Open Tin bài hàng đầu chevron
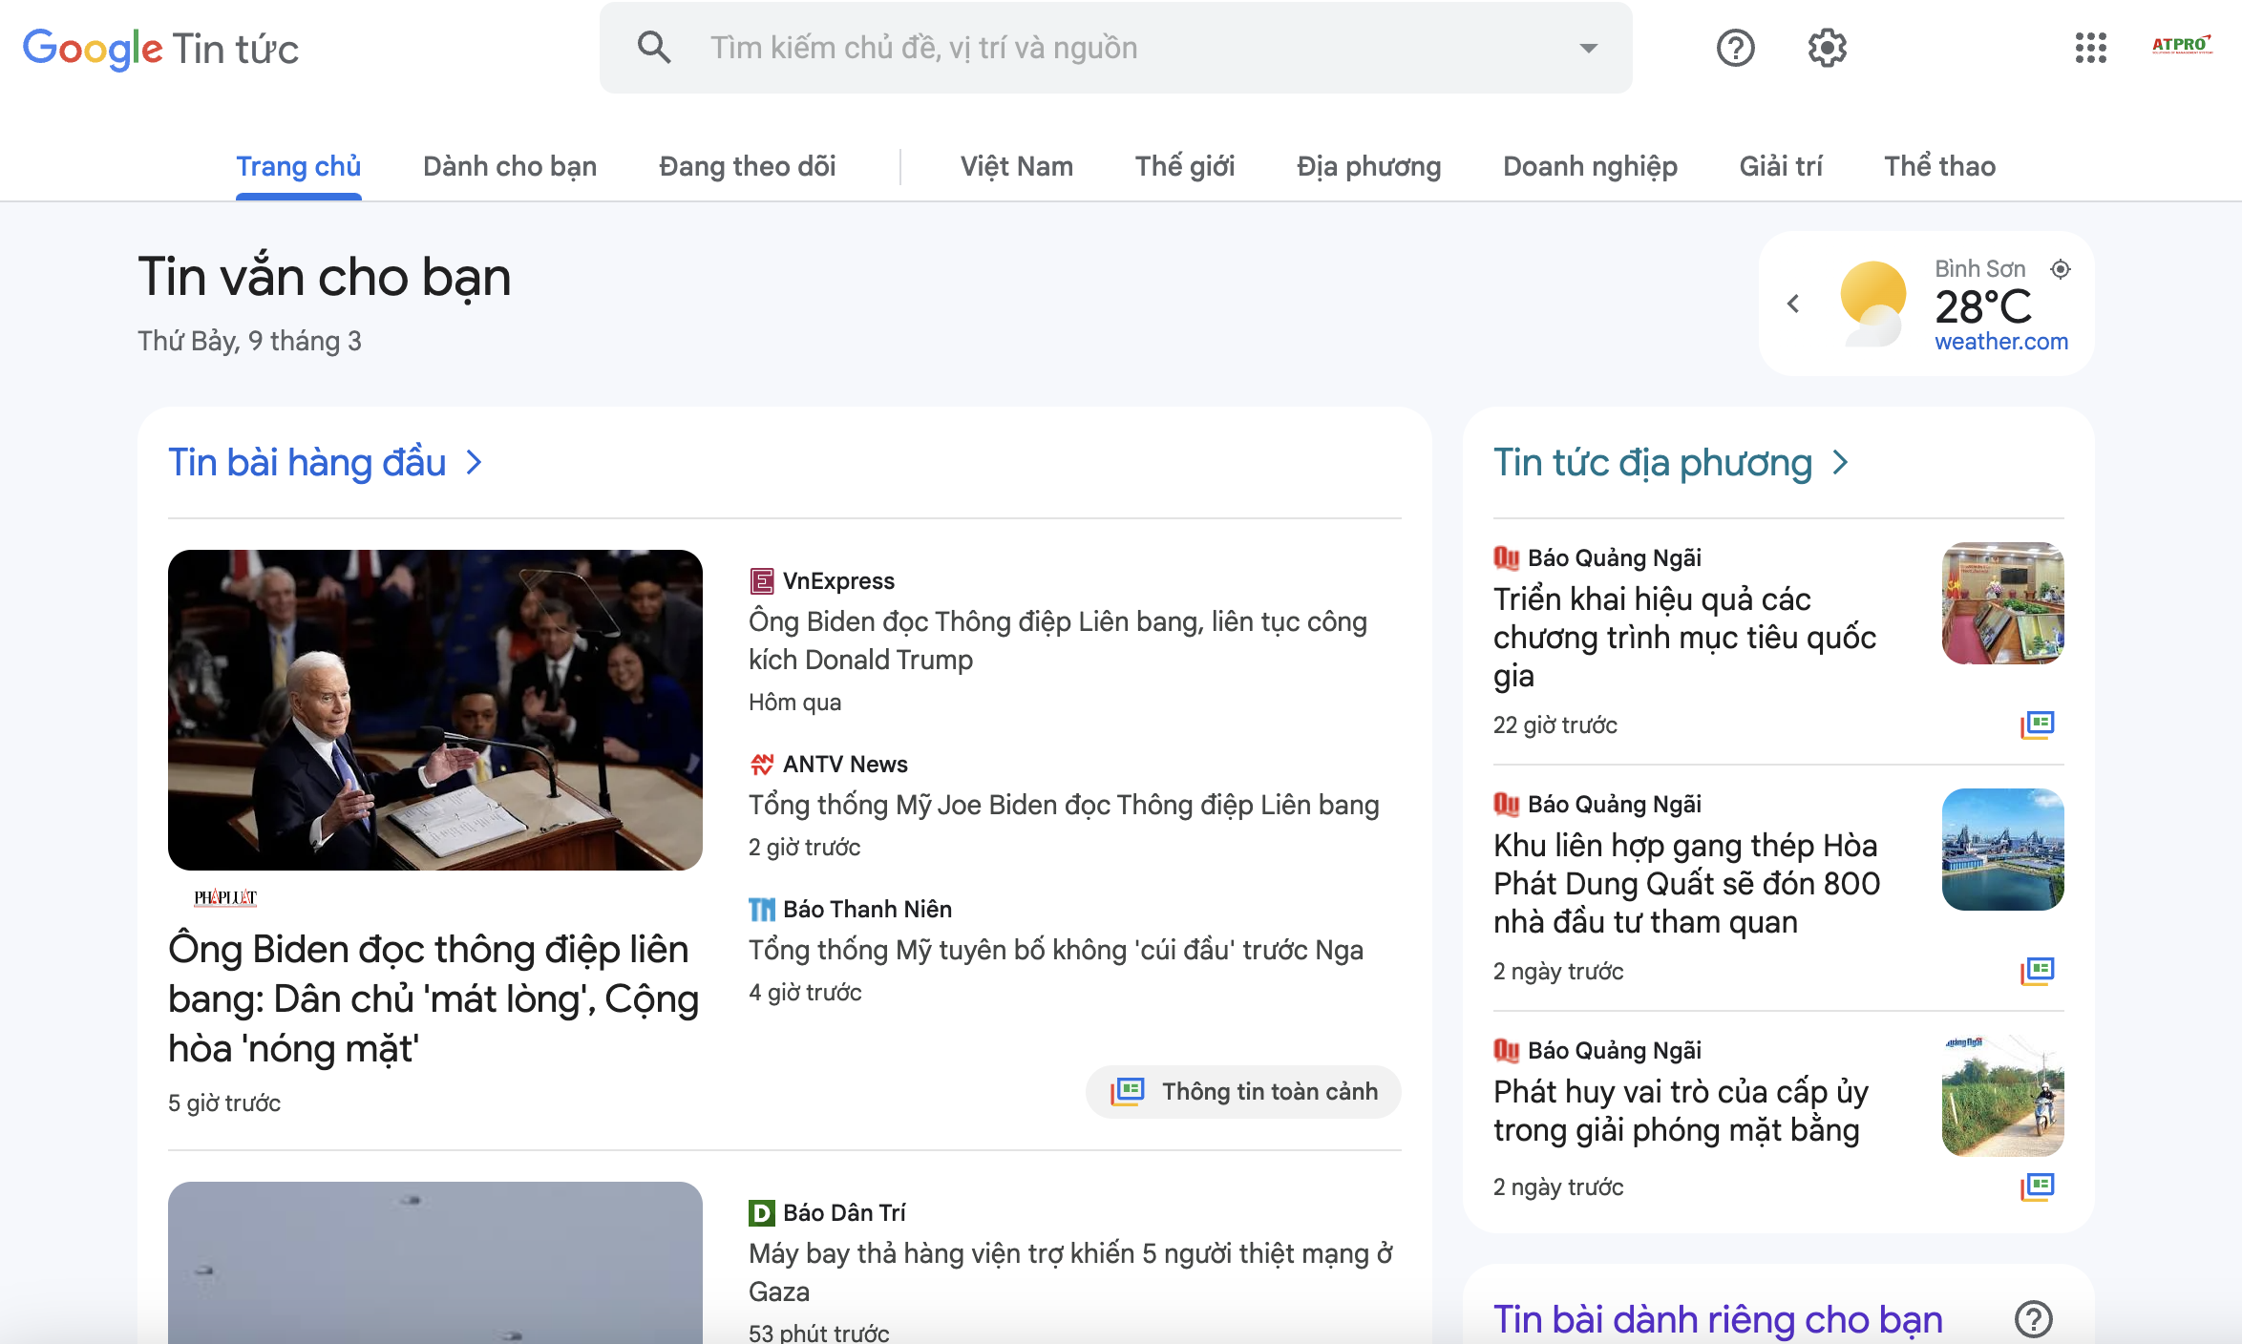 point(474,463)
